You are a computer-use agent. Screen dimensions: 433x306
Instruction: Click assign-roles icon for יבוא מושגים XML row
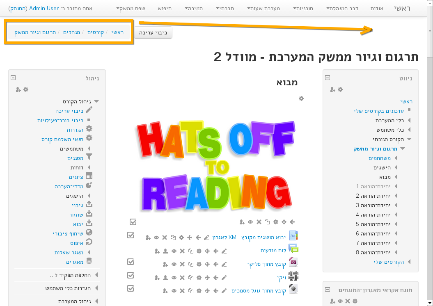(x=148, y=237)
